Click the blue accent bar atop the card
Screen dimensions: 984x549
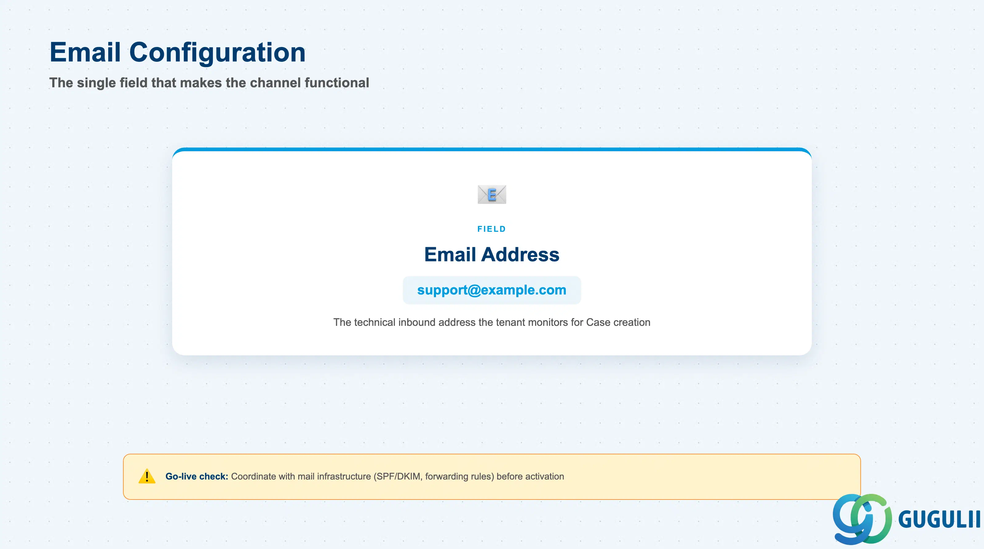(492, 149)
